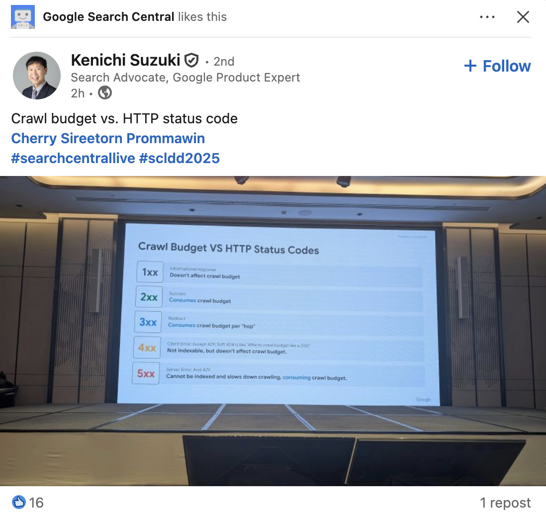Click Kenichi Suzuki's name
The height and width of the screenshot is (517, 546).
pyautogui.click(x=125, y=60)
